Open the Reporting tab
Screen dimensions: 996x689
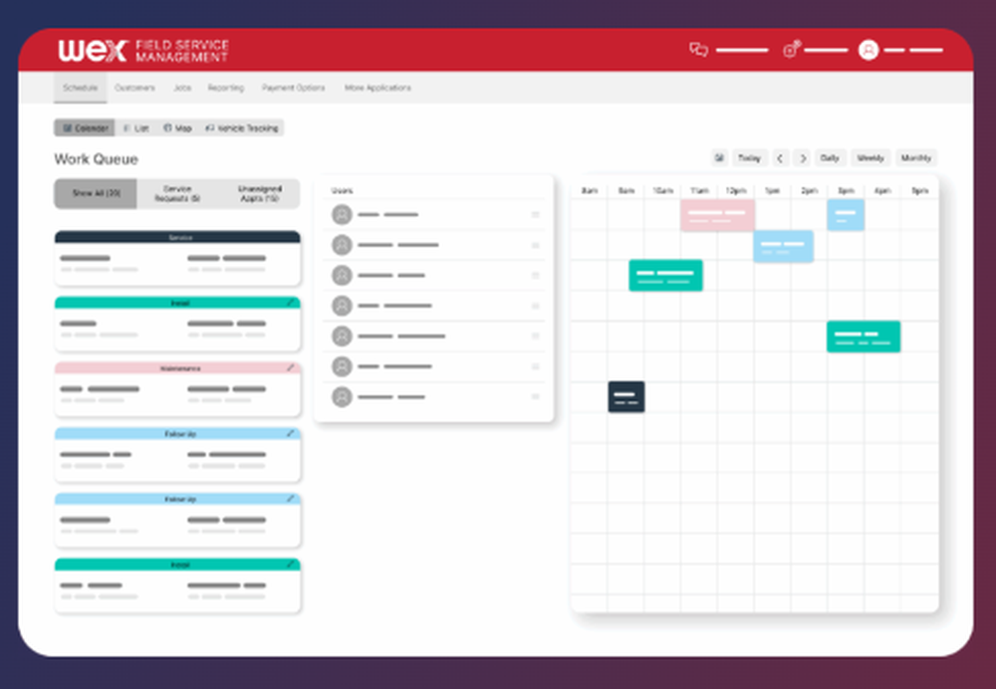(x=225, y=88)
